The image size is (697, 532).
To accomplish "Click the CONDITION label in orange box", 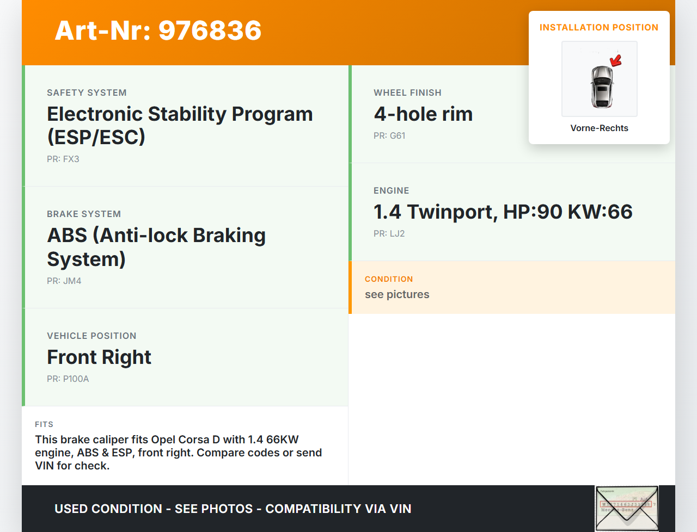I will coord(389,279).
